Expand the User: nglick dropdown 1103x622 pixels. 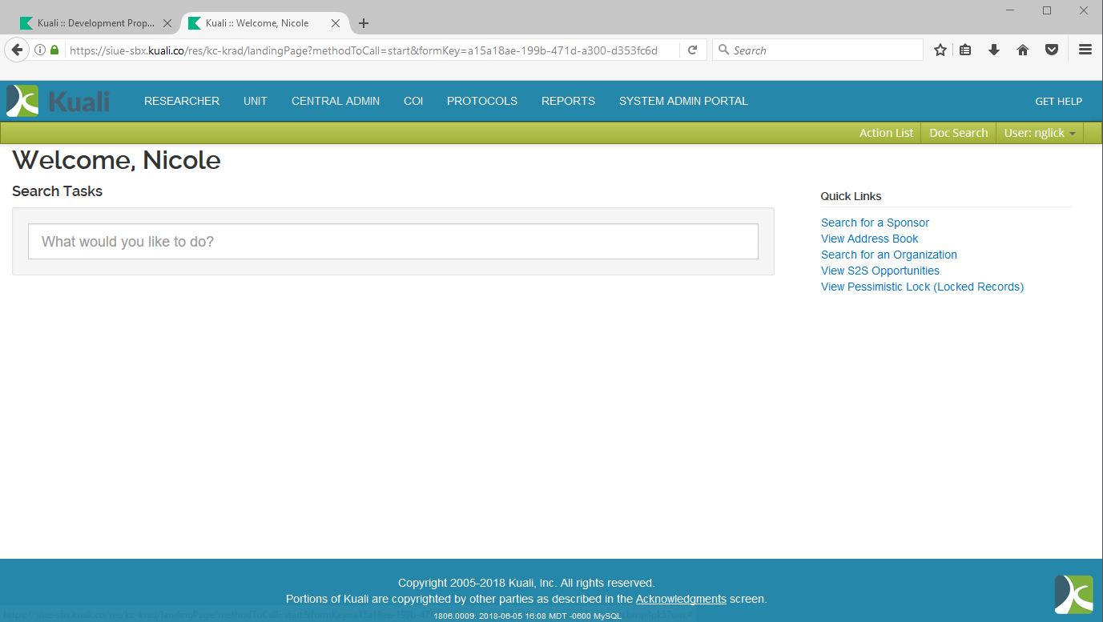(x=1039, y=133)
